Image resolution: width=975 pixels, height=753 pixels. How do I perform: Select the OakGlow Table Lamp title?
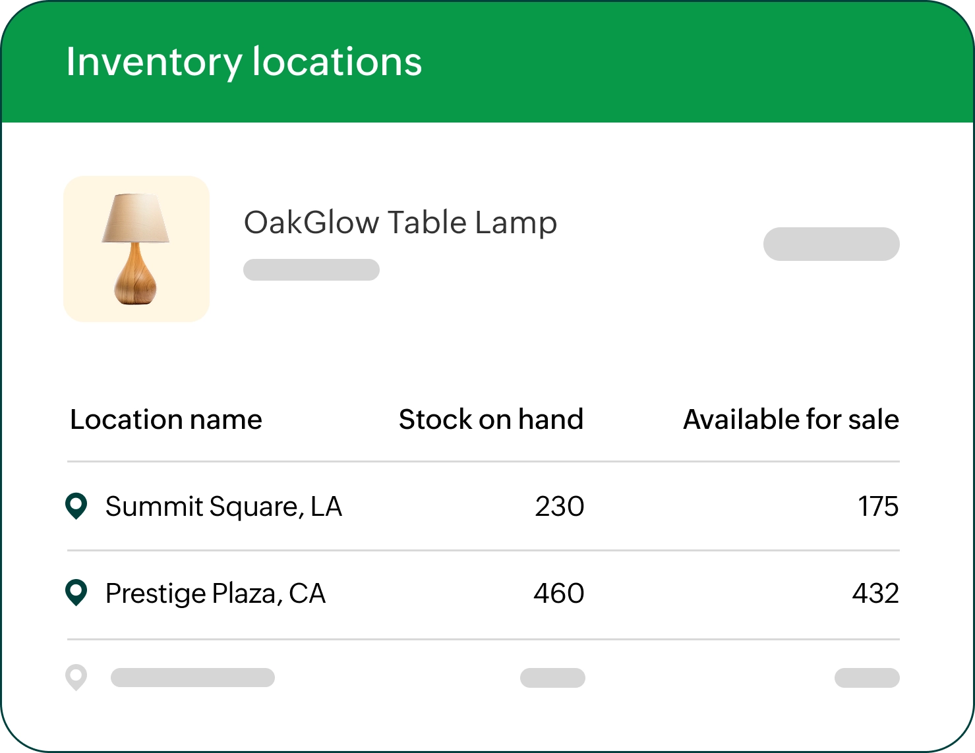tap(400, 223)
